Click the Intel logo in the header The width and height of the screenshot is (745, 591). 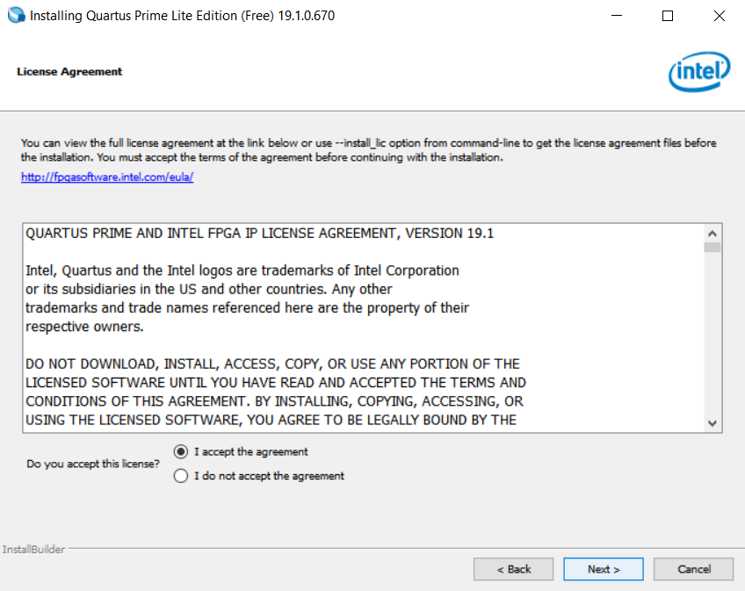point(699,72)
